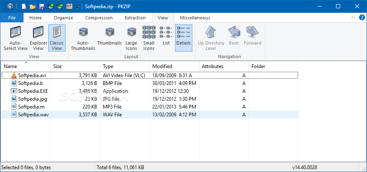This screenshot has height=172, width=367.
Task: Click the type cell AVI Video File (VLC)
Action: tap(124, 75)
